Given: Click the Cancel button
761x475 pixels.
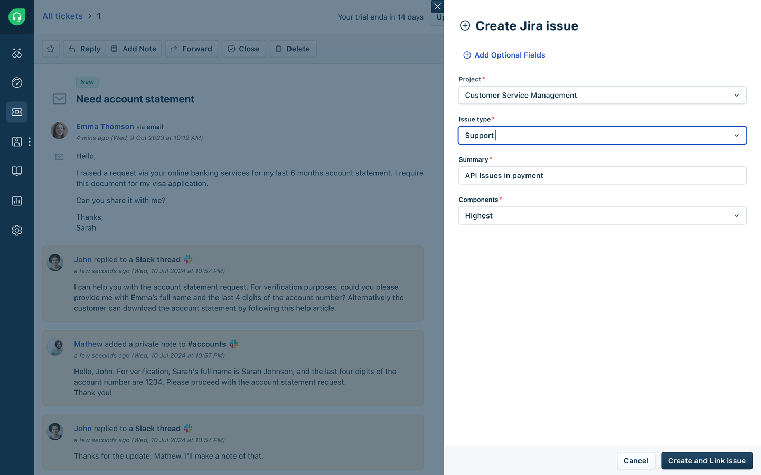Looking at the screenshot, I should click(x=636, y=461).
